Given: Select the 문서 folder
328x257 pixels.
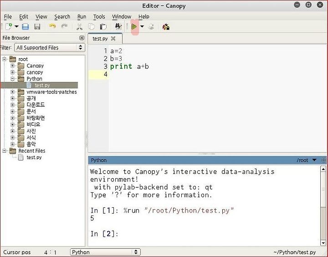Looking at the screenshot, I should [31, 111].
